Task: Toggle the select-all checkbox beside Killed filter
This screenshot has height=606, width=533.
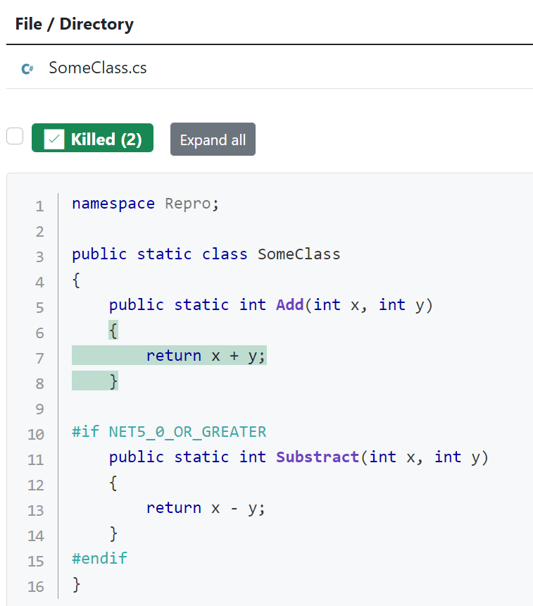Action: tap(14, 136)
